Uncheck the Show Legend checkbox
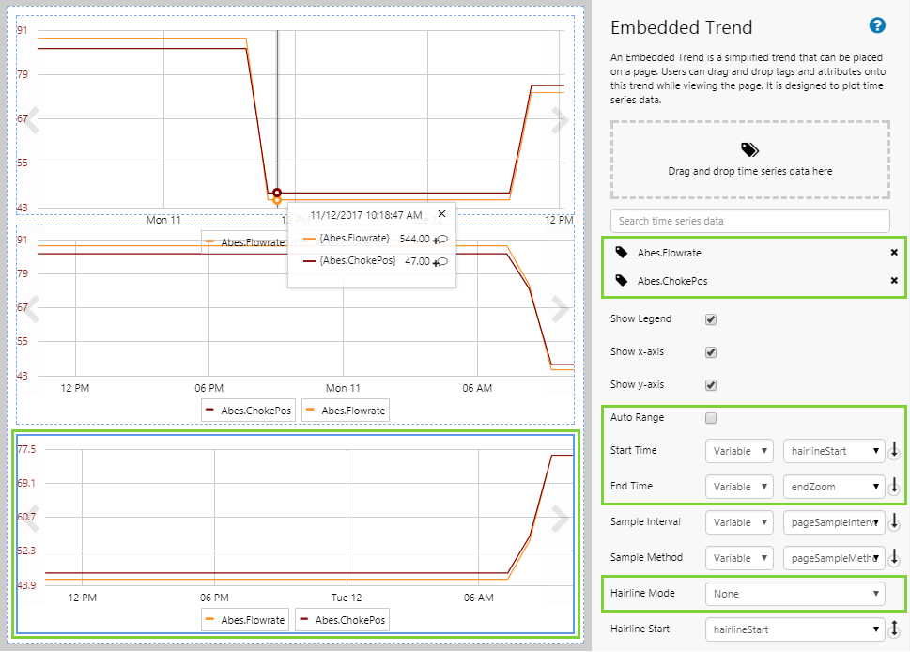This screenshot has width=910, height=652. (711, 319)
